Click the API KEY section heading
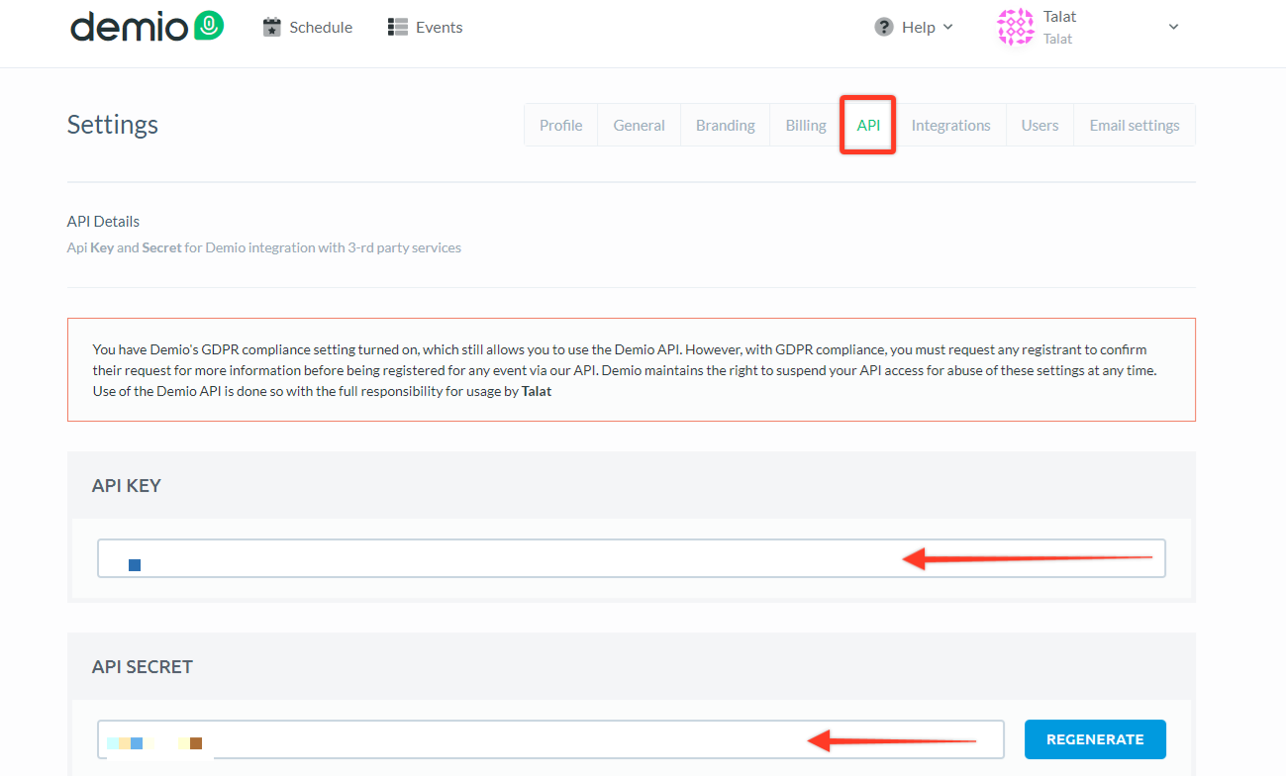Screen dimensions: 1286x776 click(x=127, y=486)
